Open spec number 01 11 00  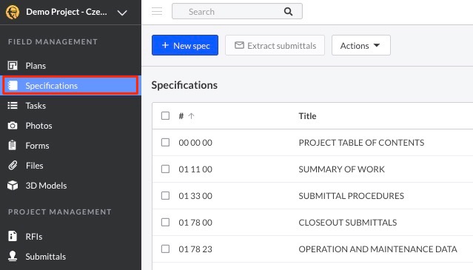pyautogui.click(x=195, y=169)
